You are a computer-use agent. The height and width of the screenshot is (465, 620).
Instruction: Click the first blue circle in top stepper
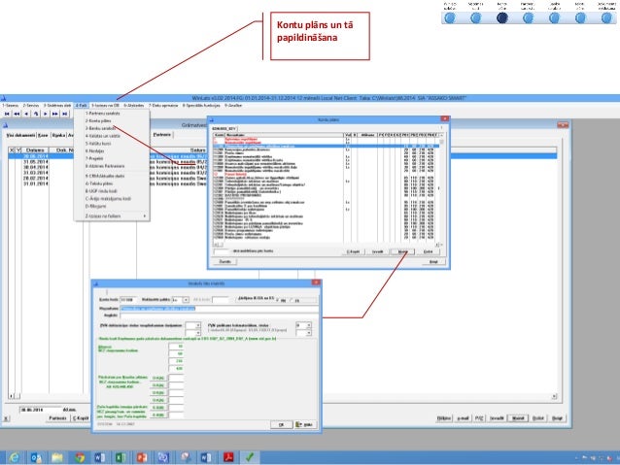point(450,17)
